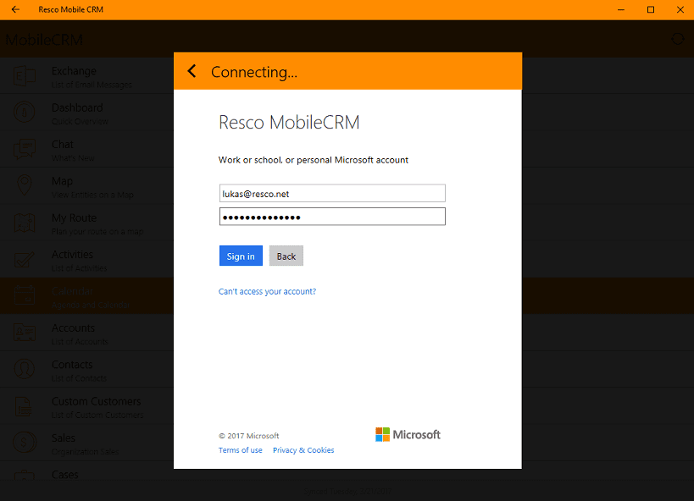Select the Custom Customers menu item
Image resolution: width=694 pixels, height=501 pixels.
point(86,406)
